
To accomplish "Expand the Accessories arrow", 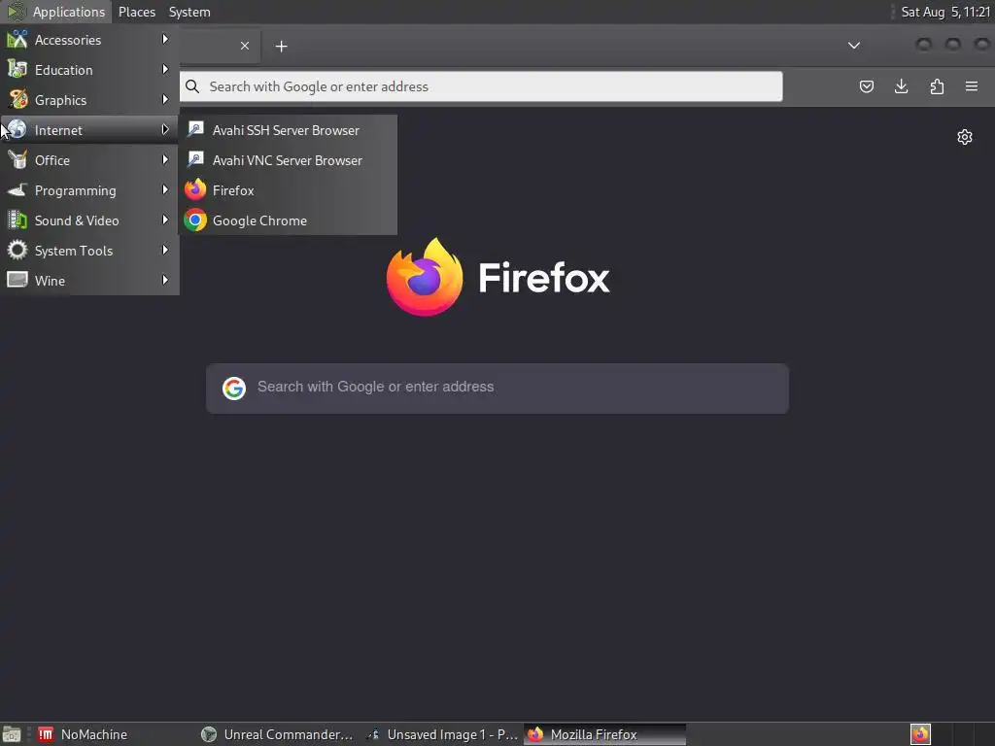I will tap(165, 39).
